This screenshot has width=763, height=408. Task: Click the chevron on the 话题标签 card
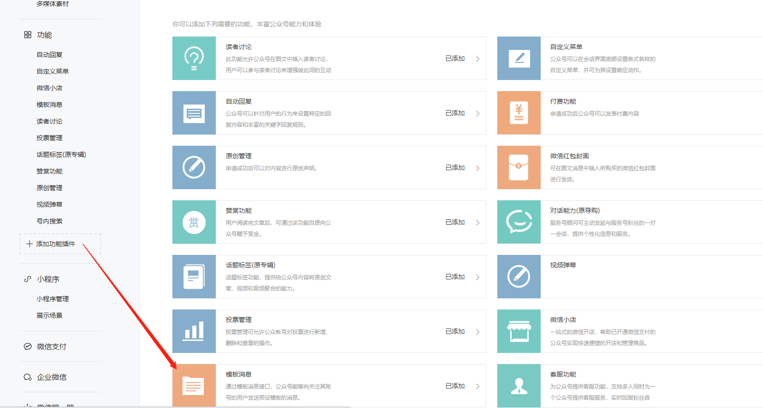click(478, 277)
